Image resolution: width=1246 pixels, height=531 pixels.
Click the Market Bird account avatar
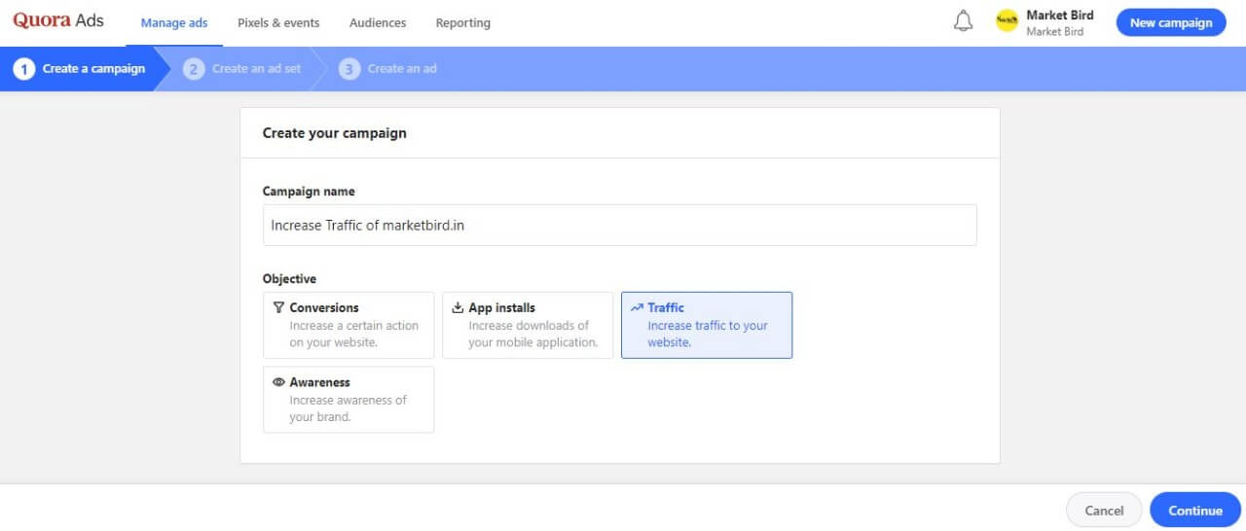1008,21
